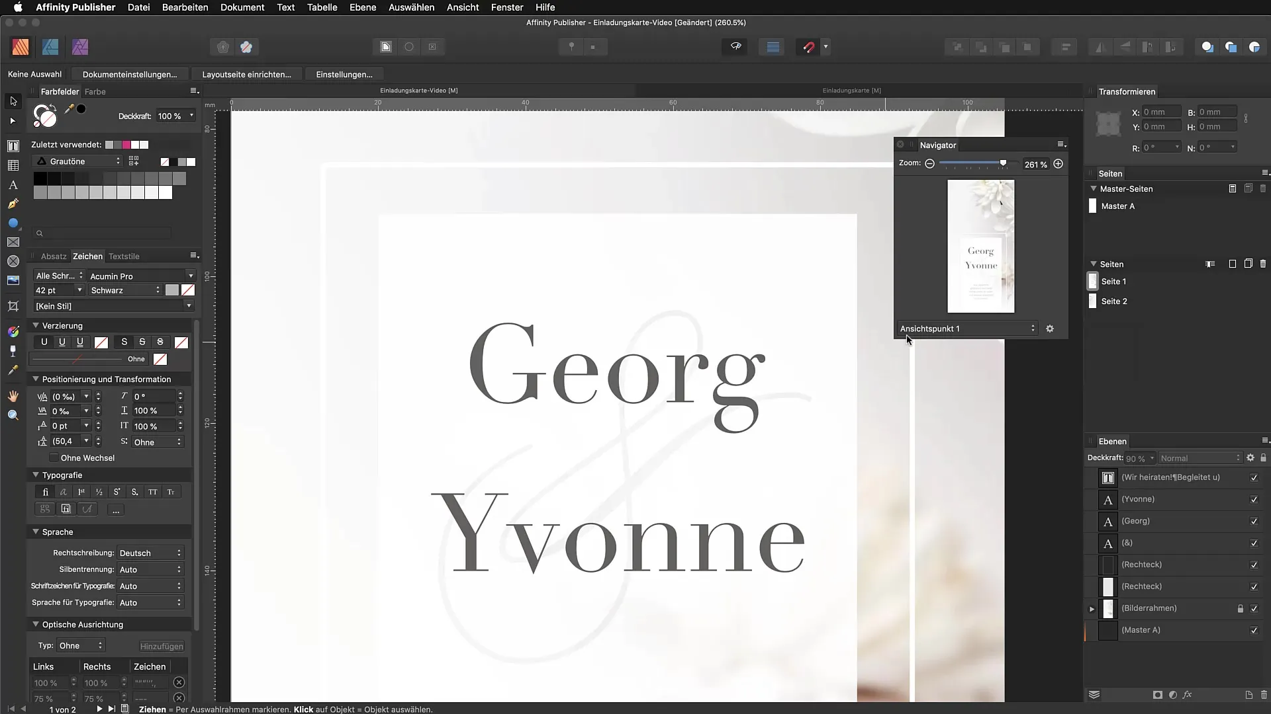Viewport: 1271px width, 714px height.
Task: Open the Datei menu
Action: [x=138, y=7]
